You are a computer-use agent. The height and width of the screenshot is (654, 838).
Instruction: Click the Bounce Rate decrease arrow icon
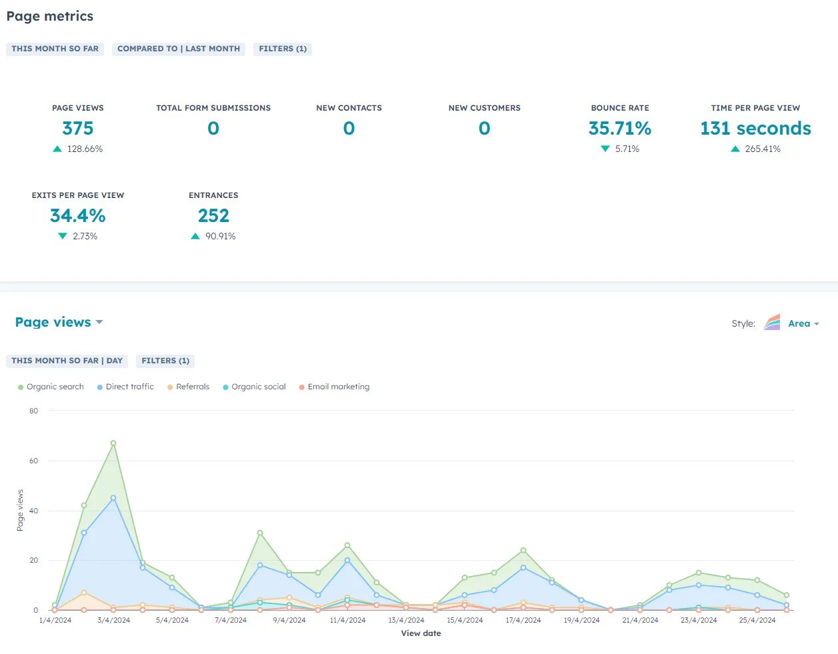(605, 149)
